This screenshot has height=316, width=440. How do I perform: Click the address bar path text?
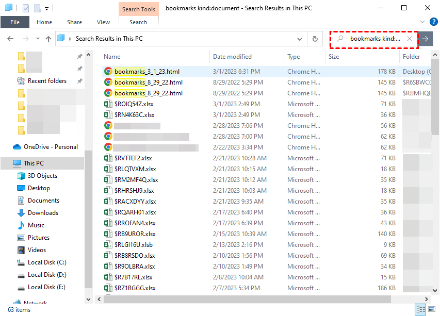109,39
